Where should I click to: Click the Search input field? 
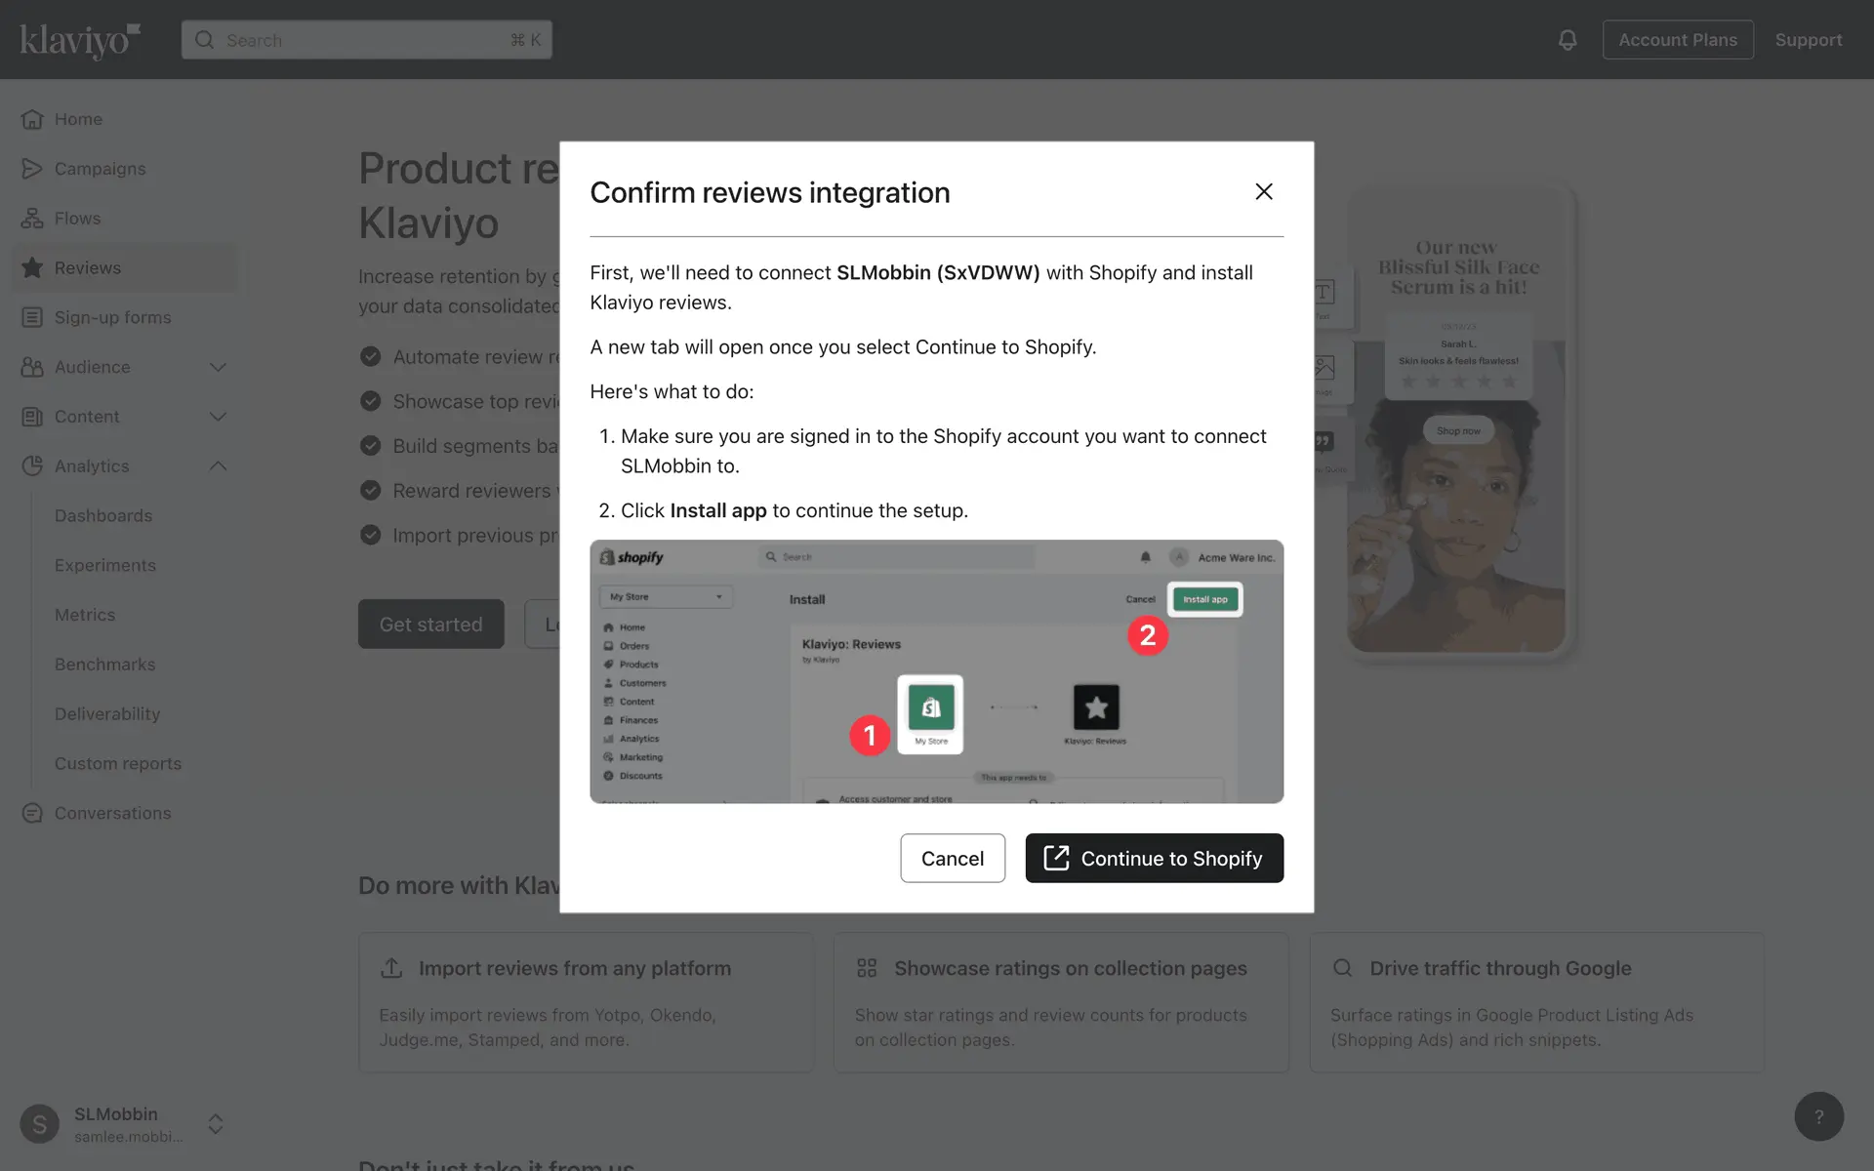coord(366,40)
